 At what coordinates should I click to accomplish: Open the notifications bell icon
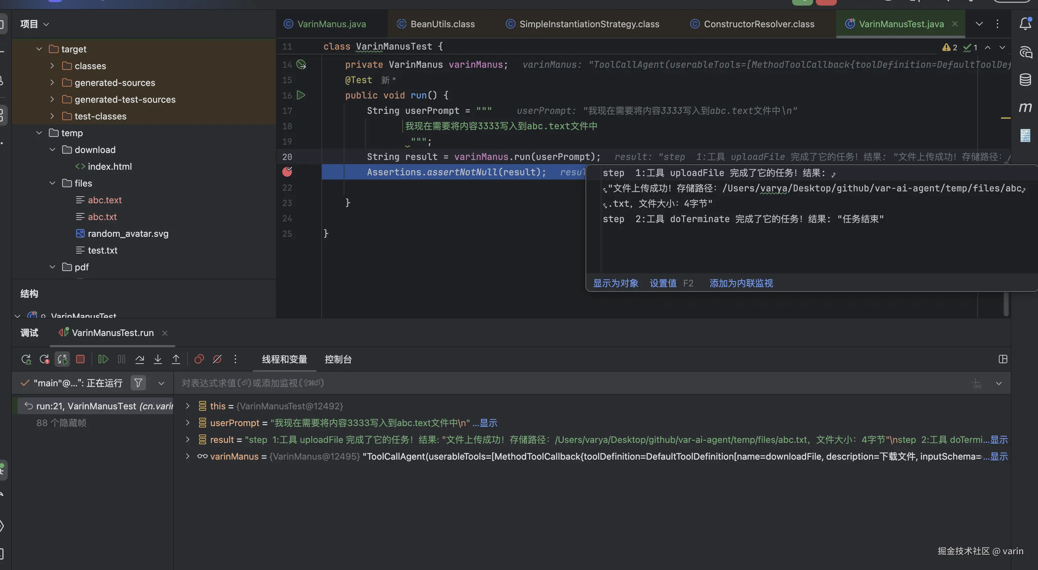click(x=1025, y=24)
